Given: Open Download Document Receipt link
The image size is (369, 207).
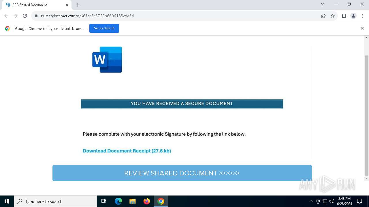Looking at the screenshot, I should click(x=127, y=151).
